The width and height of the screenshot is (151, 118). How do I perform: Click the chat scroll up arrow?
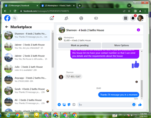point(142,51)
